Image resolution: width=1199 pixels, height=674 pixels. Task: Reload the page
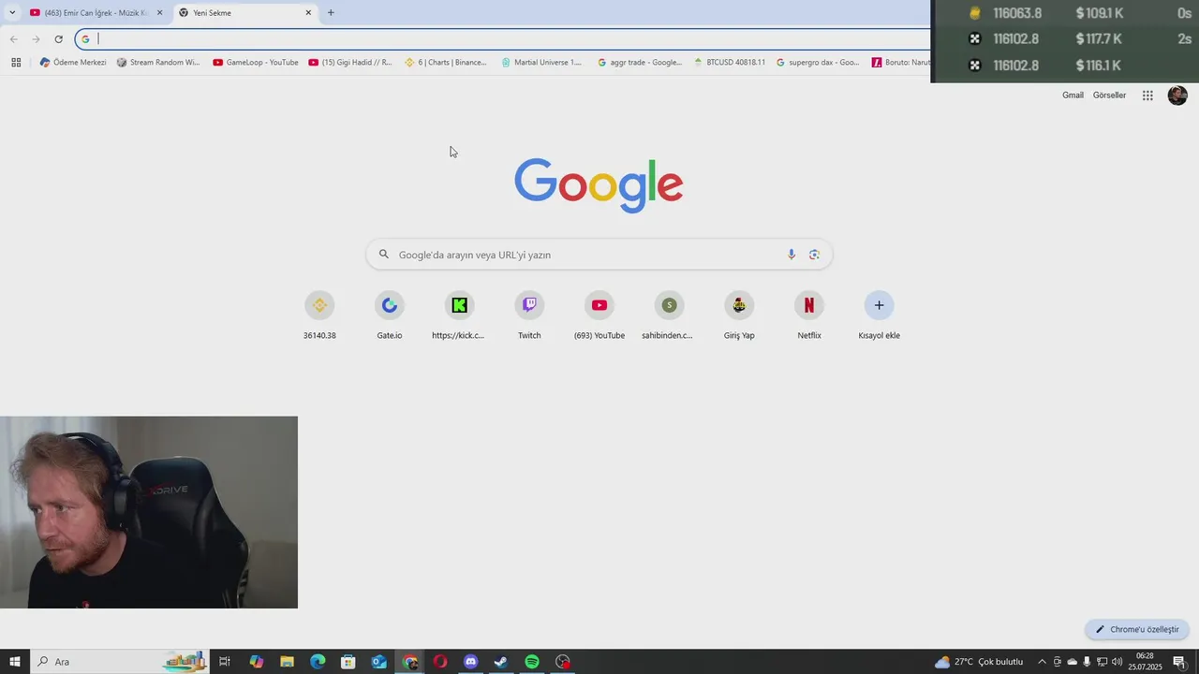pos(58,39)
